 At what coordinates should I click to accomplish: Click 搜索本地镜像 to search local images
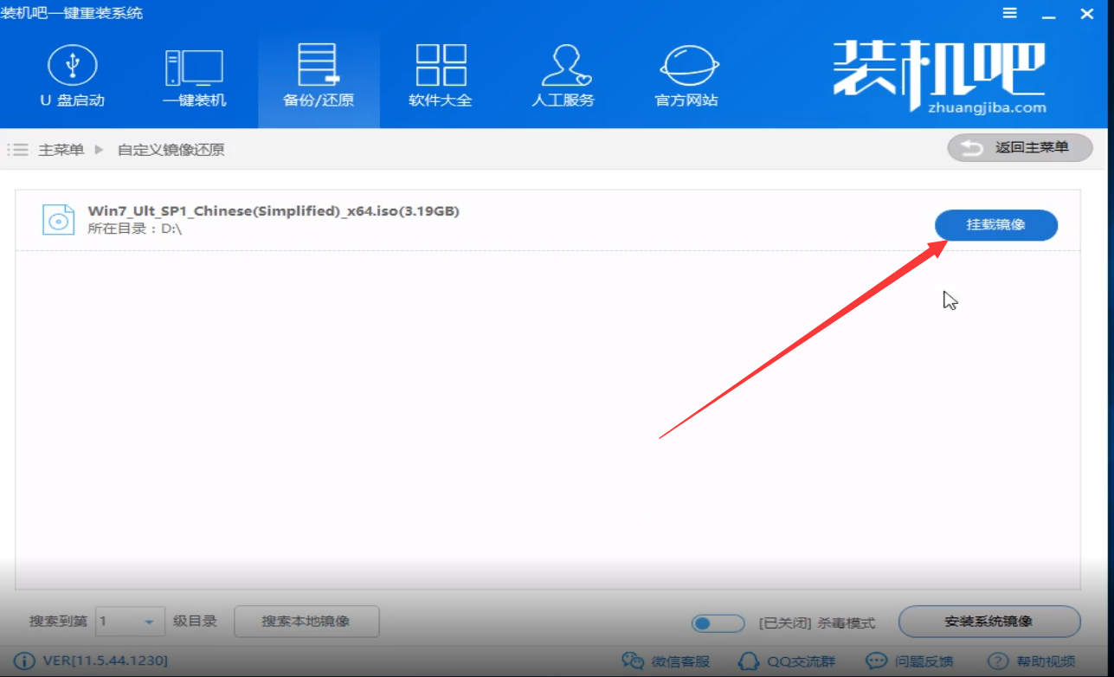pos(306,622)
